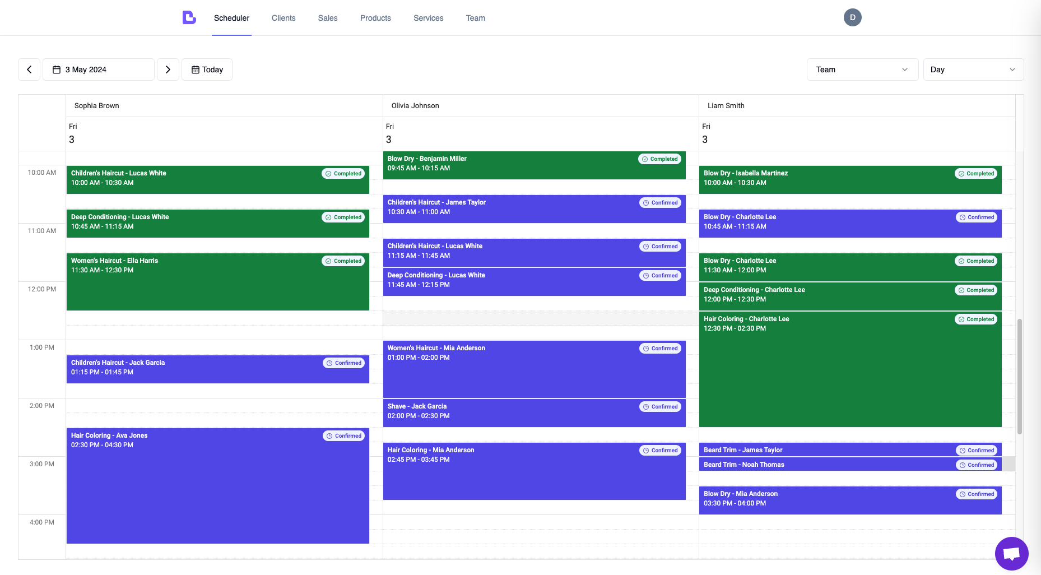Click the calendar icon beside 3 May 2024
This screenshot has width=1041, height=575.
click(56, 69)
